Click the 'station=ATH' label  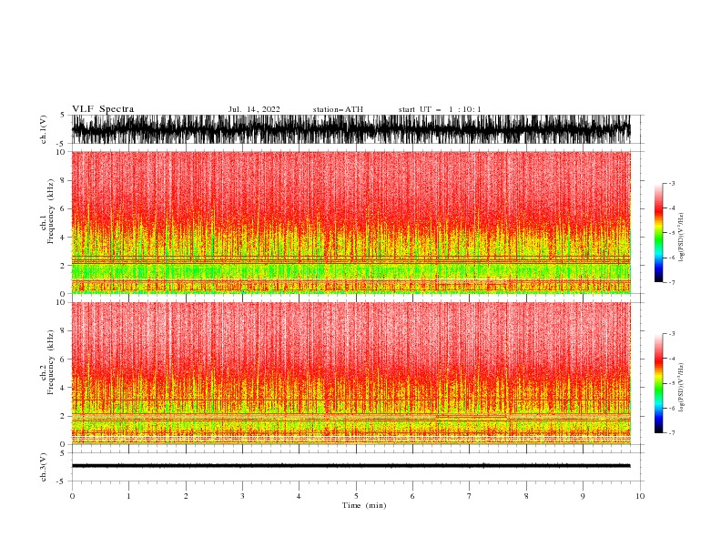point(338,109)
